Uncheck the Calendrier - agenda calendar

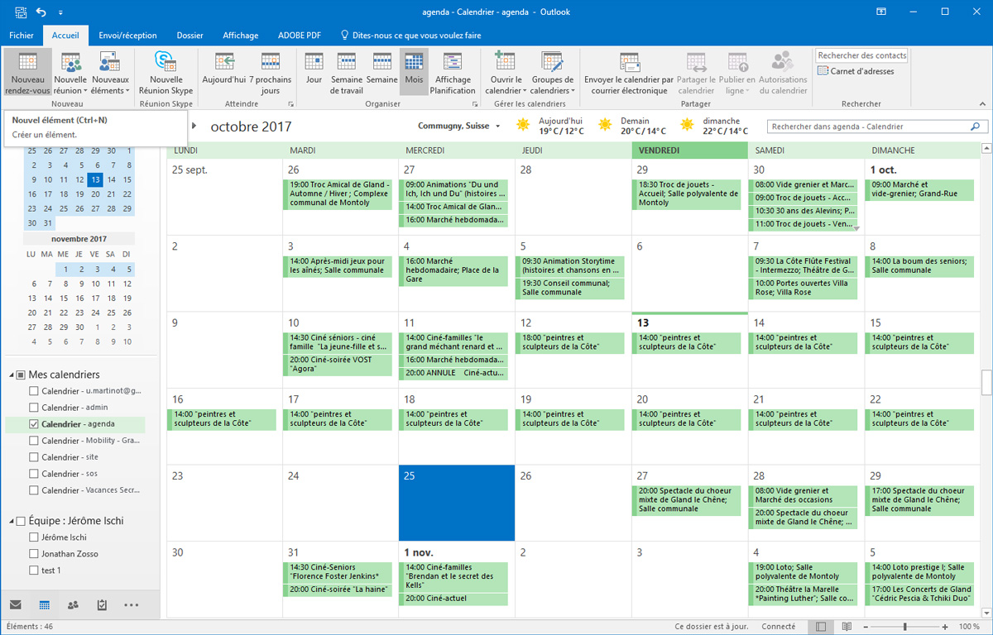(x=34, y=424)
